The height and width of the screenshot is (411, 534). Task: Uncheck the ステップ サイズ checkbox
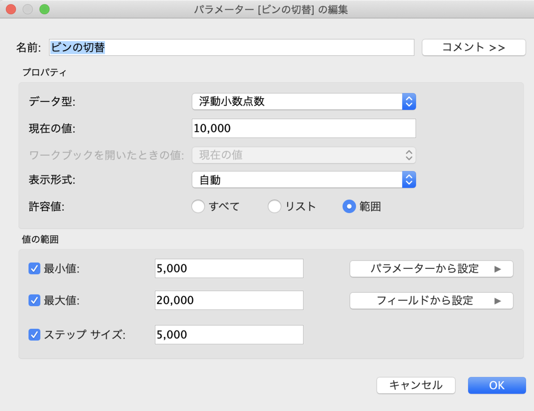pos(34,334)
